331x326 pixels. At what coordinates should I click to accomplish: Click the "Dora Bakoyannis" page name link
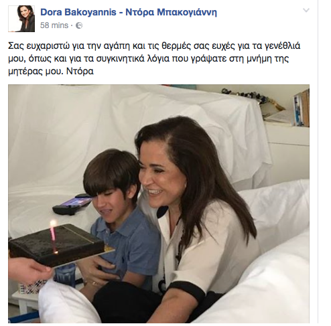[78, 13]
